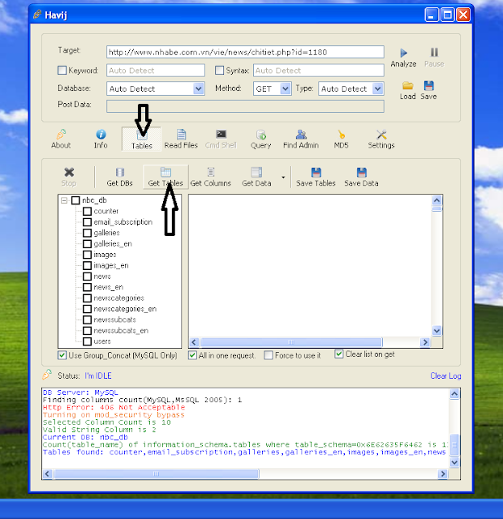
Task: Click the data pane horizontal scrollbar thumb
Action: (x=291, y=342)
